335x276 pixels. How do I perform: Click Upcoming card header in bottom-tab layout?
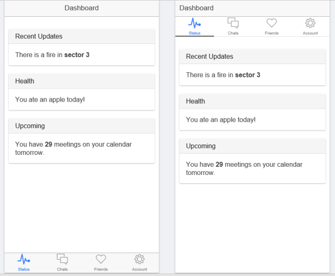point(82,126)
